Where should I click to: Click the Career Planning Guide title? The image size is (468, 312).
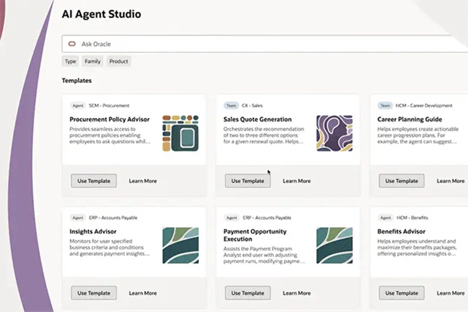click(x=409, y=119)
